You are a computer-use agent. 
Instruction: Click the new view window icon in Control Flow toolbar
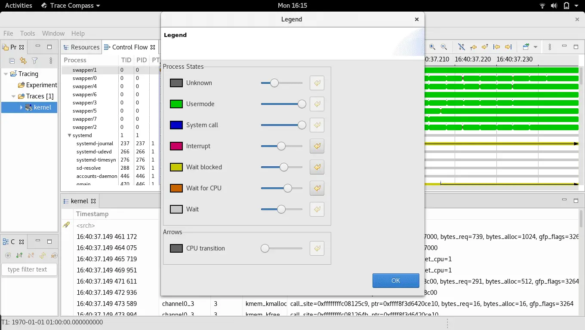click(526, 47)
